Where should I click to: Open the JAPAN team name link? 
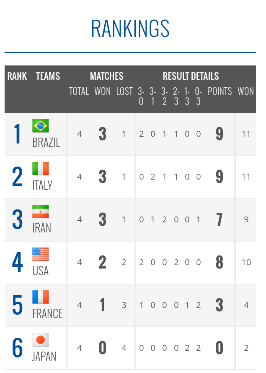44,357
